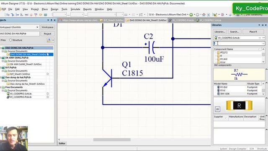Toggle the 2D footprint preview button

pyautogui.click(x=217, y=109)
